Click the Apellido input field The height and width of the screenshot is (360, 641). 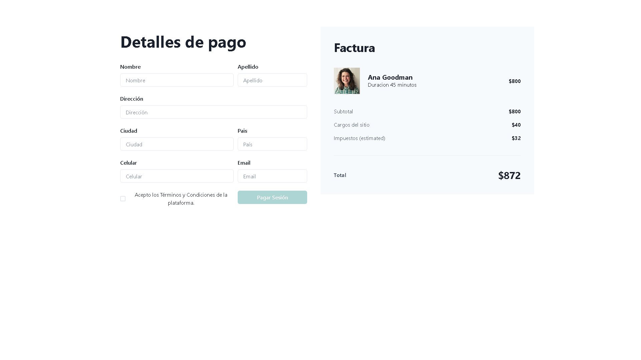click(x=272, y=80)
